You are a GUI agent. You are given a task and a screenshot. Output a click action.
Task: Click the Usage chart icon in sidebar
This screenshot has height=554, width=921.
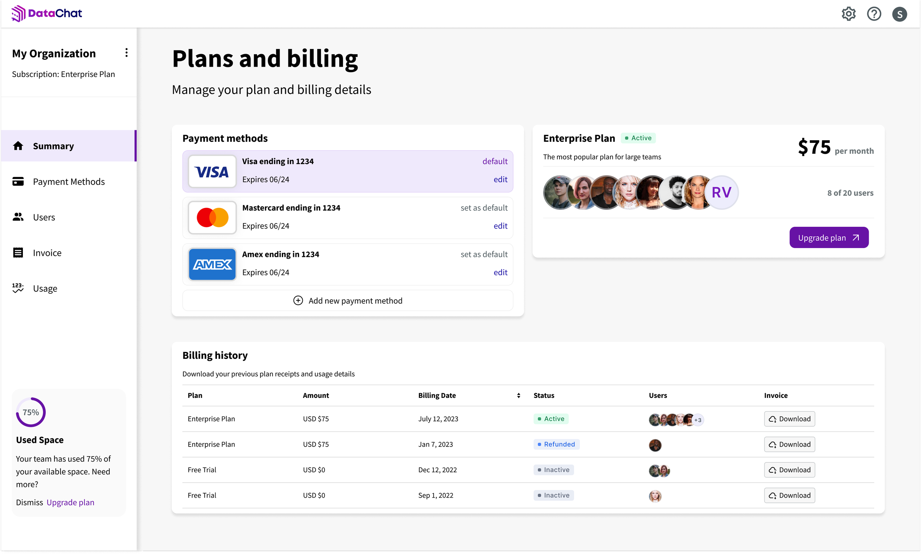point(18,288)
